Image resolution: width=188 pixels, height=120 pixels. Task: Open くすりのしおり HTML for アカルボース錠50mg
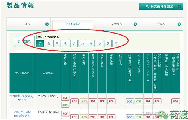(x=139, y=101)
